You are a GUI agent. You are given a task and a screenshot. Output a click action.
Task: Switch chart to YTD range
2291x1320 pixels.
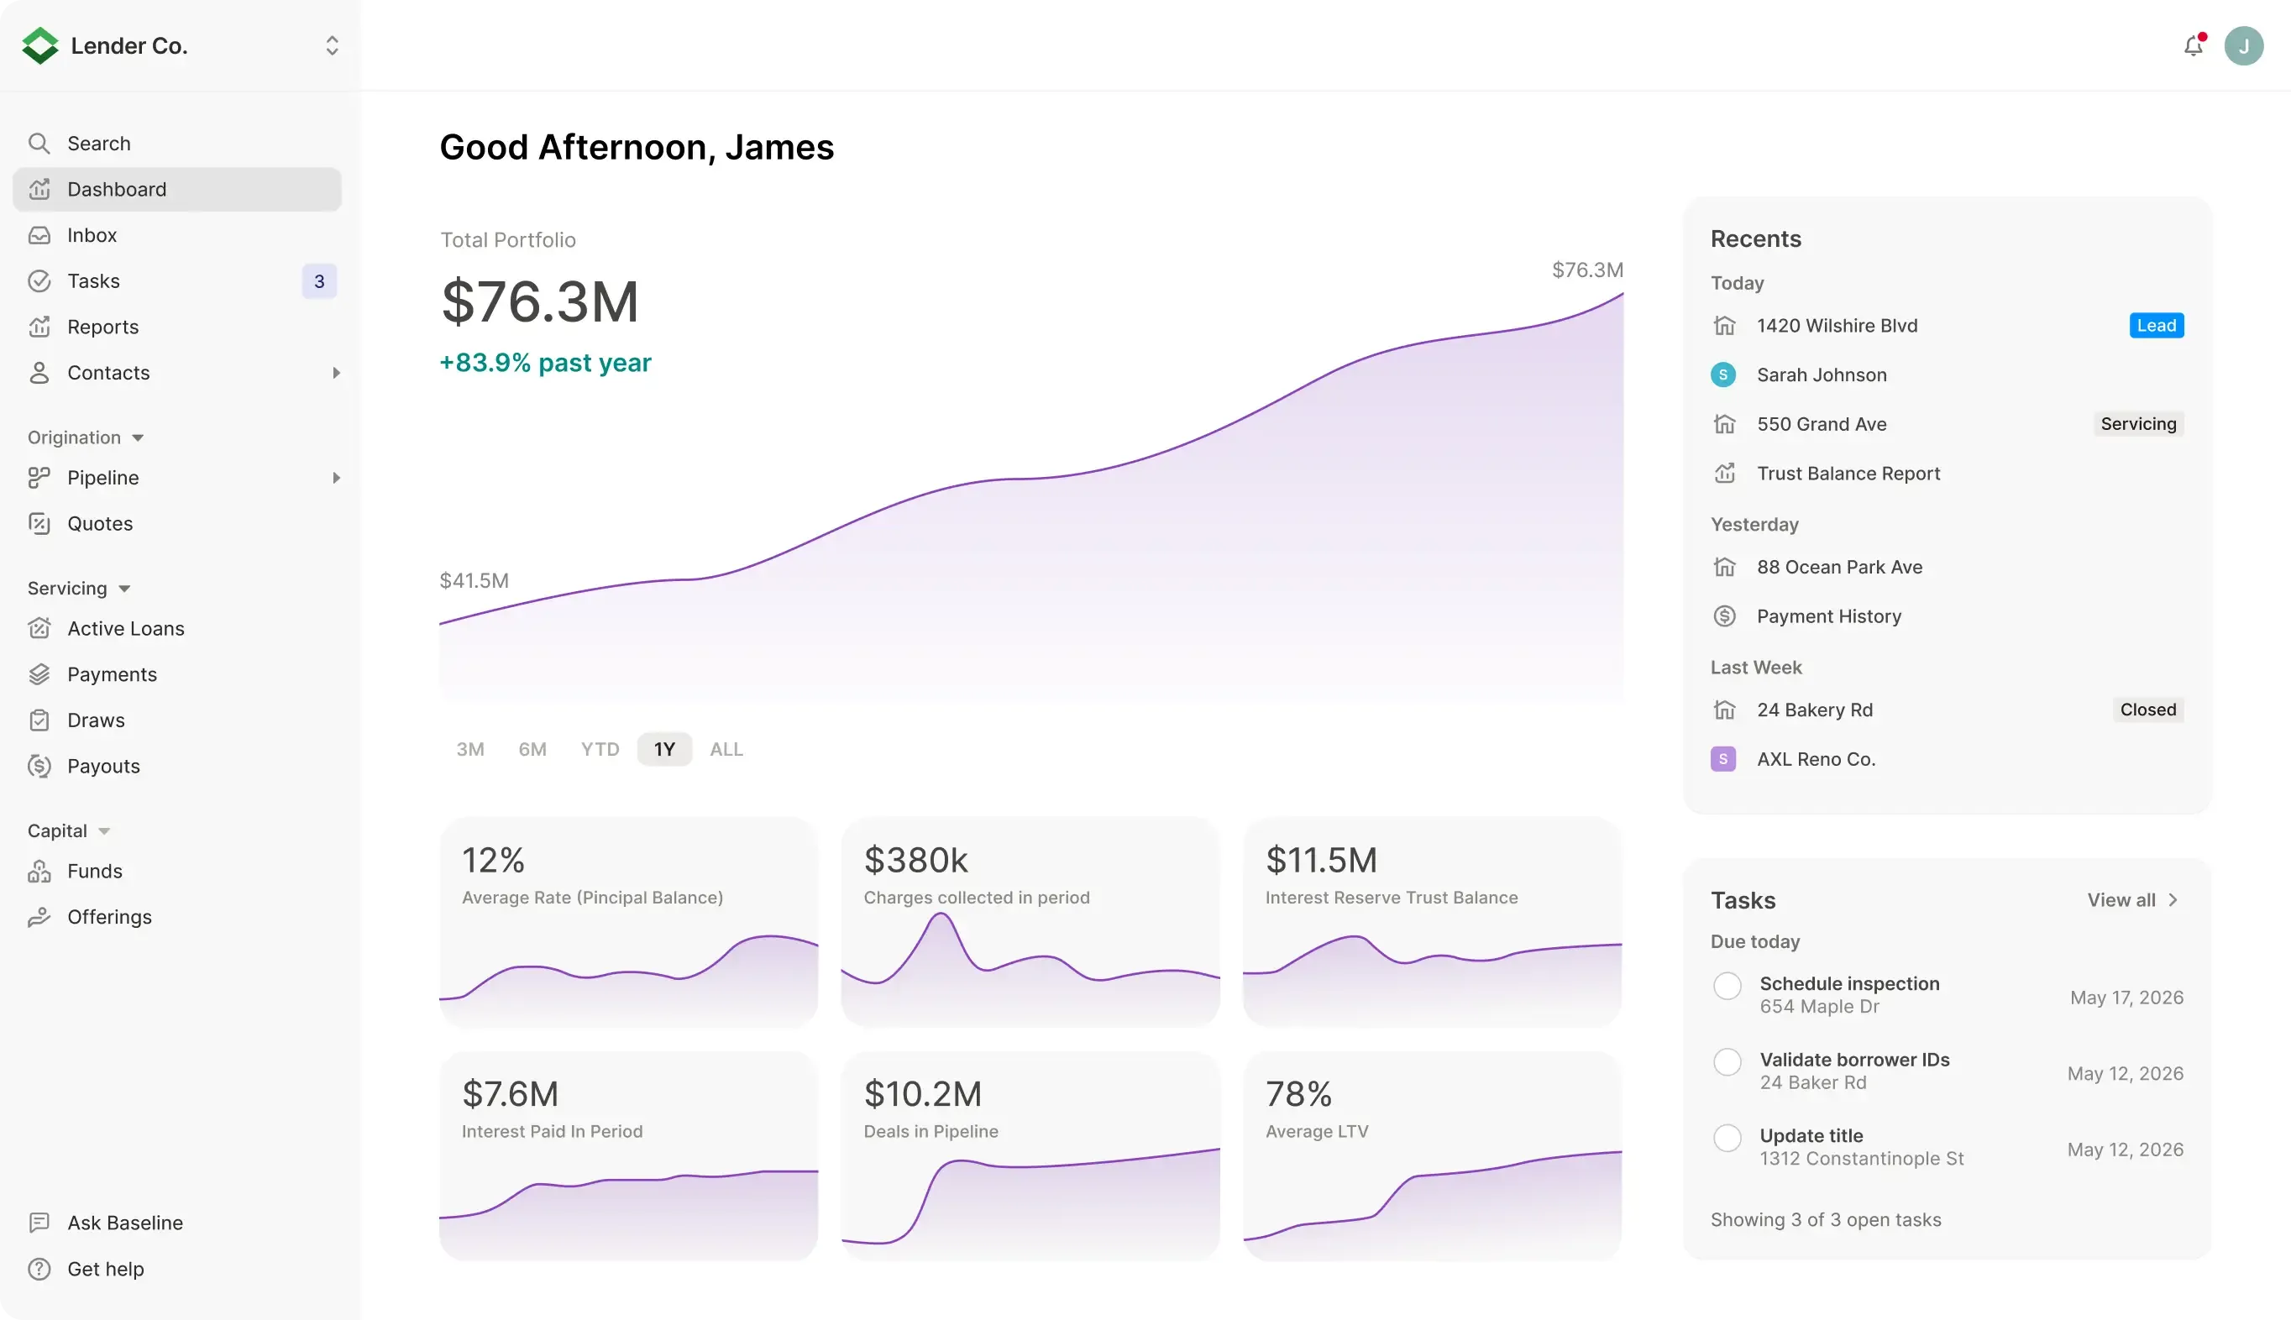(x=600, y=750)
